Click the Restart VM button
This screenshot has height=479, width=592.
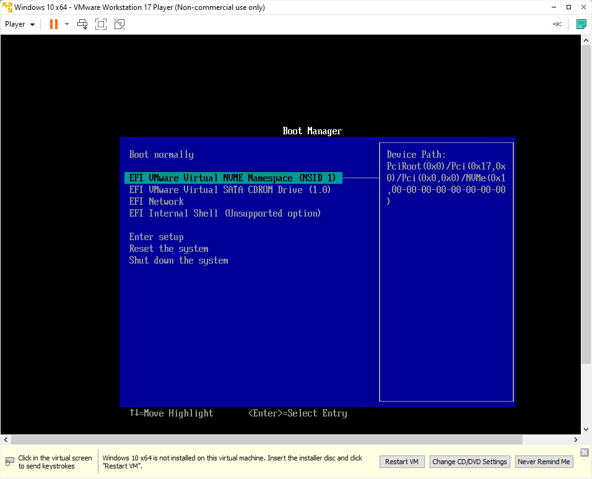click(402, 462)
